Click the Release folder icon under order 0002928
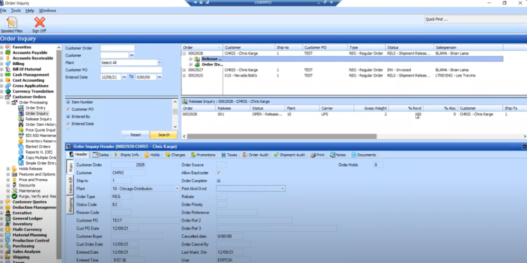Viewport: 527px width, 263px height. 197,59
